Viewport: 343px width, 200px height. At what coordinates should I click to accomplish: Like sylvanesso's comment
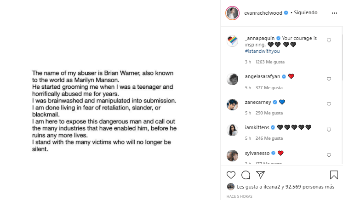[x=329, y=155]
